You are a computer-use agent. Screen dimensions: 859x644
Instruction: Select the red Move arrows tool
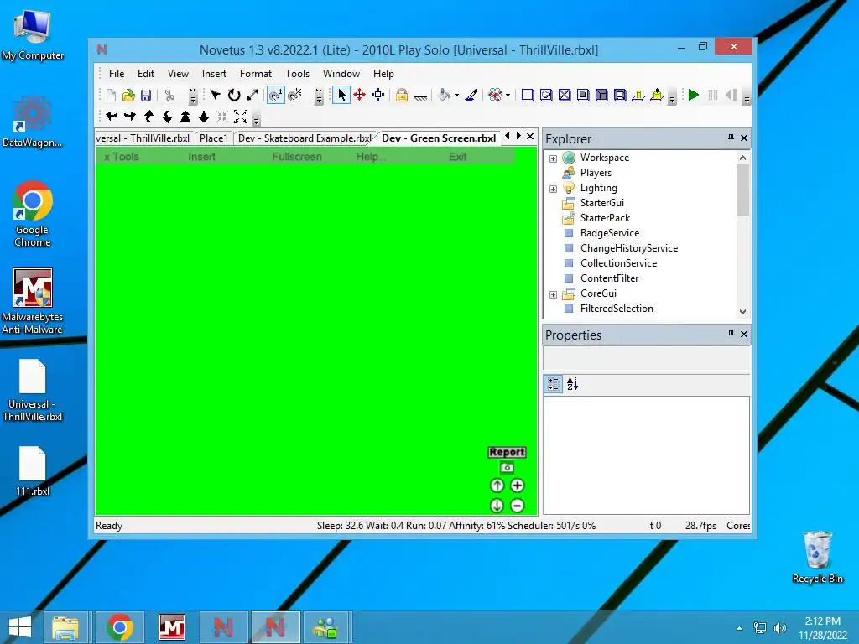359,96
